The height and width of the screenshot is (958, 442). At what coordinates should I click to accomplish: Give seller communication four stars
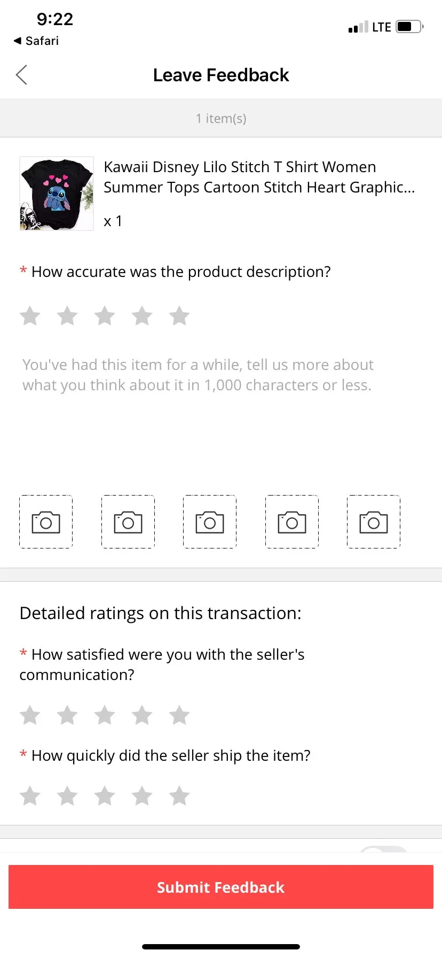coord(142,715)
